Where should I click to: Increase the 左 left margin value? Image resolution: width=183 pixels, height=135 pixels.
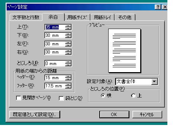68,42
